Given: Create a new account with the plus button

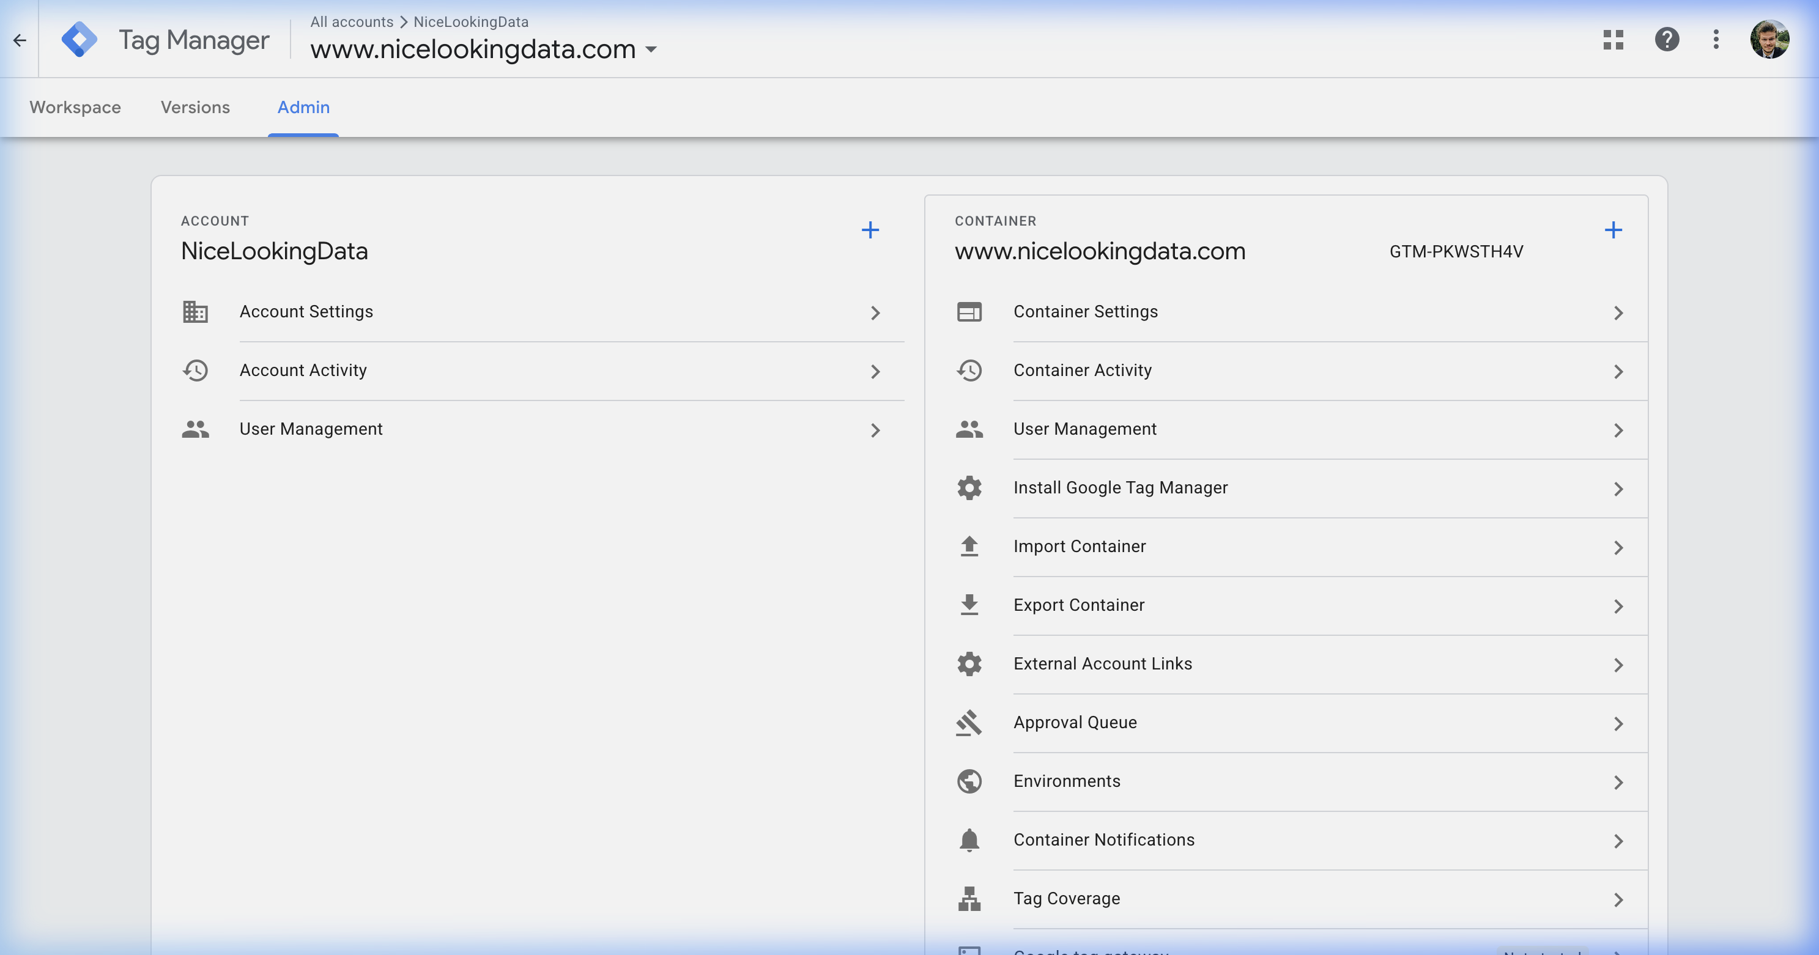Looking at the screenshot, I should 871,229.
